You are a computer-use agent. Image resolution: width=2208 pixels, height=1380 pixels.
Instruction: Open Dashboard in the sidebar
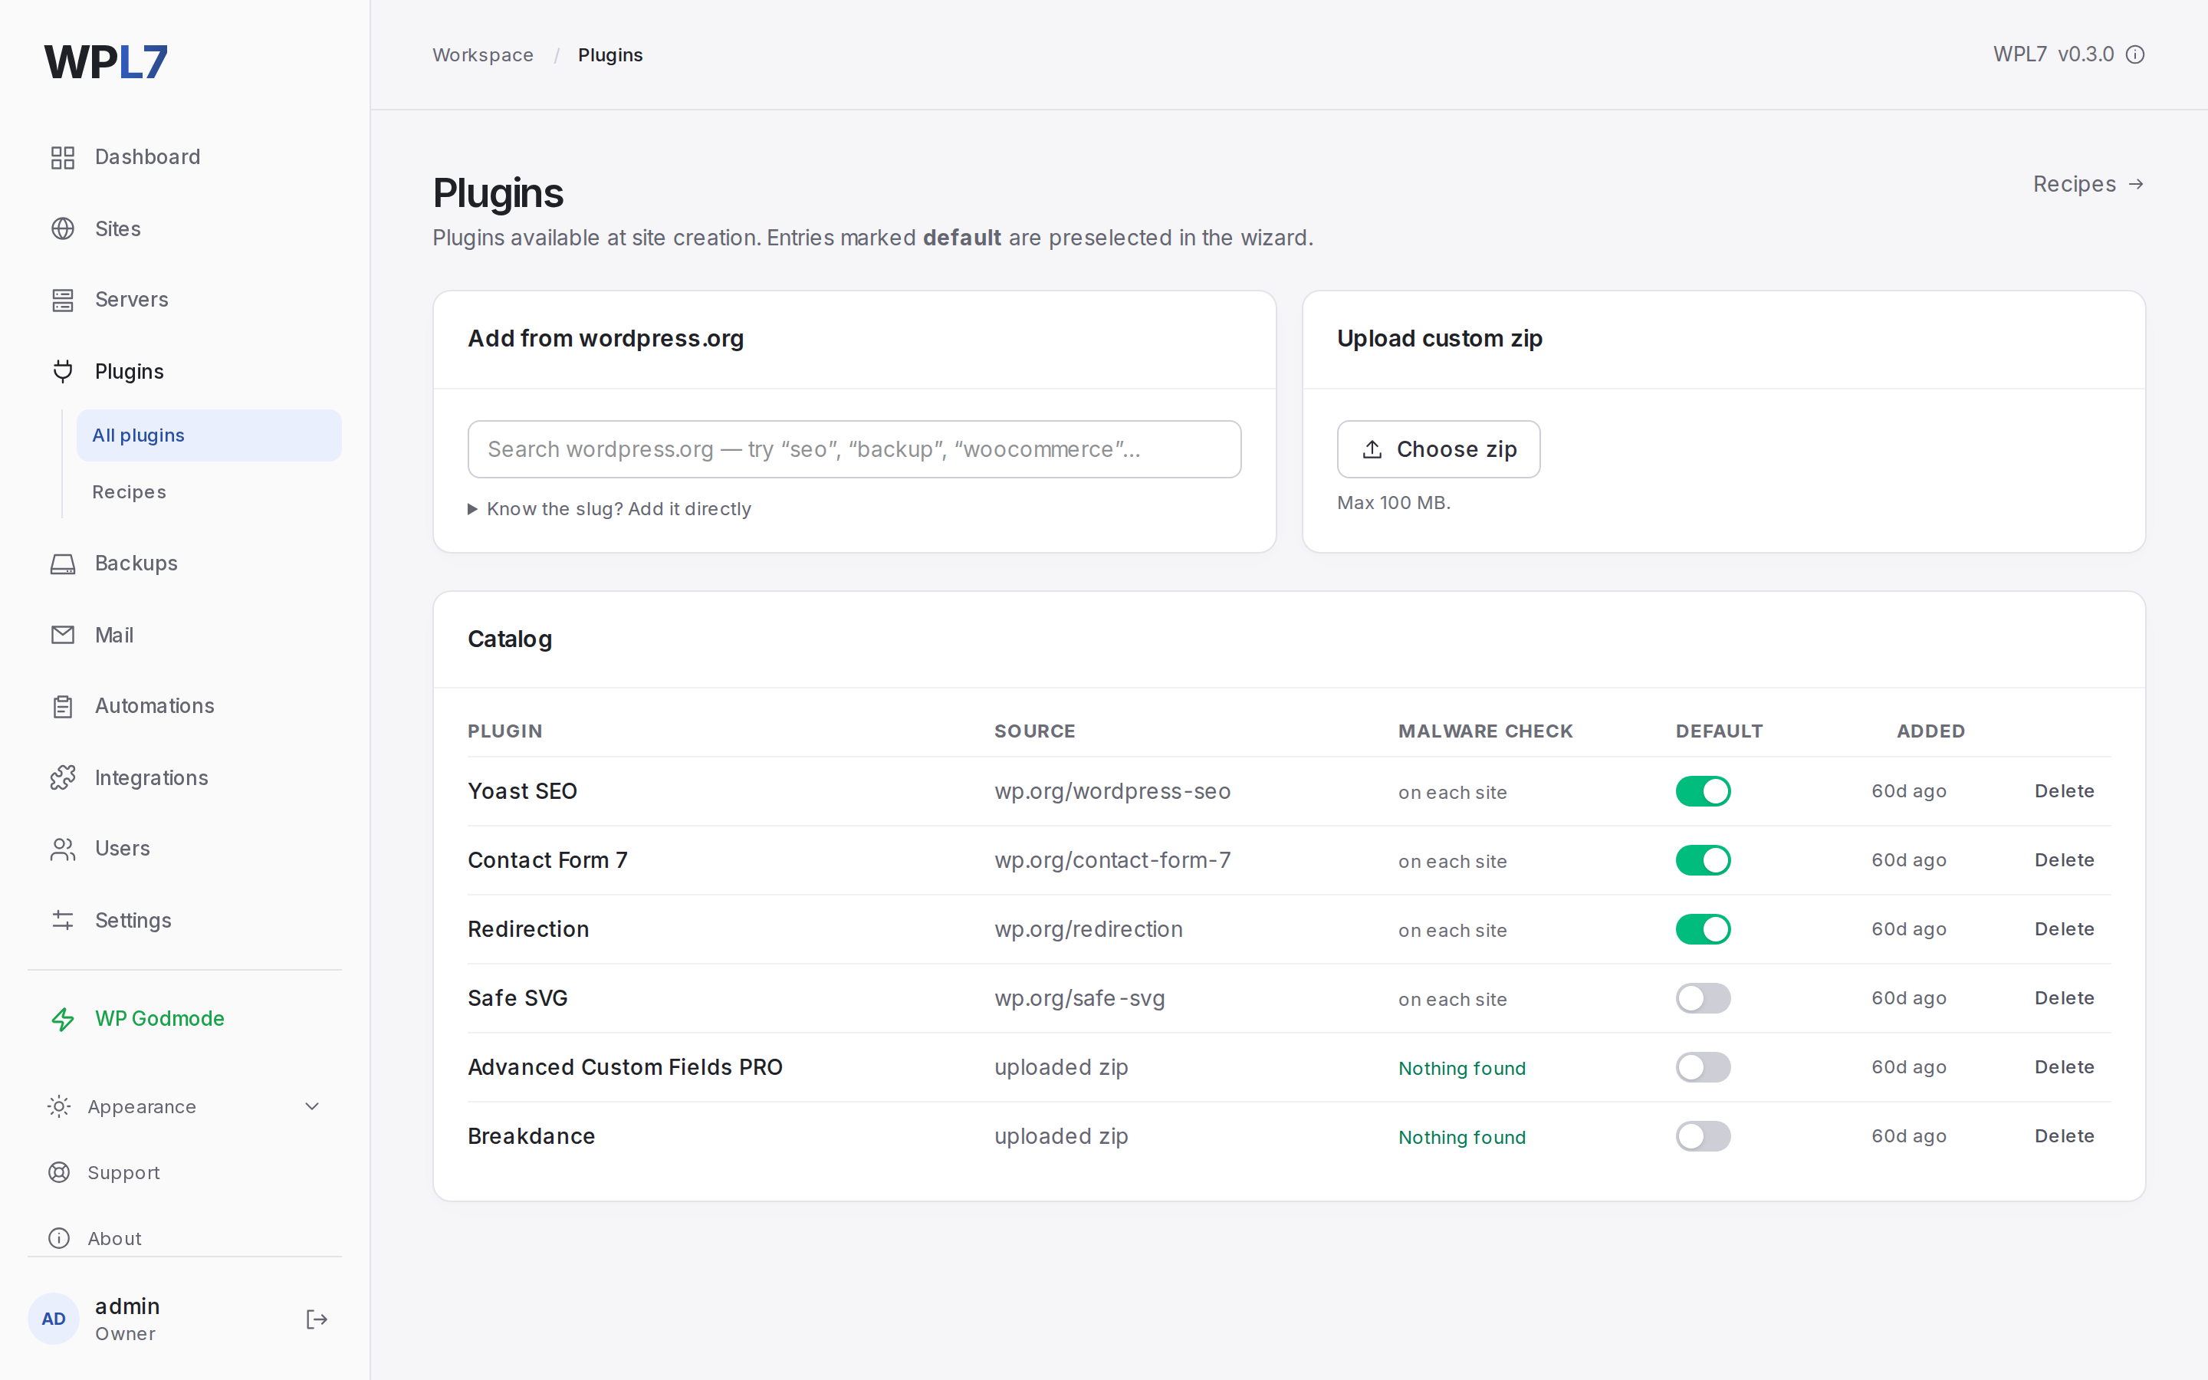[184, 157]
